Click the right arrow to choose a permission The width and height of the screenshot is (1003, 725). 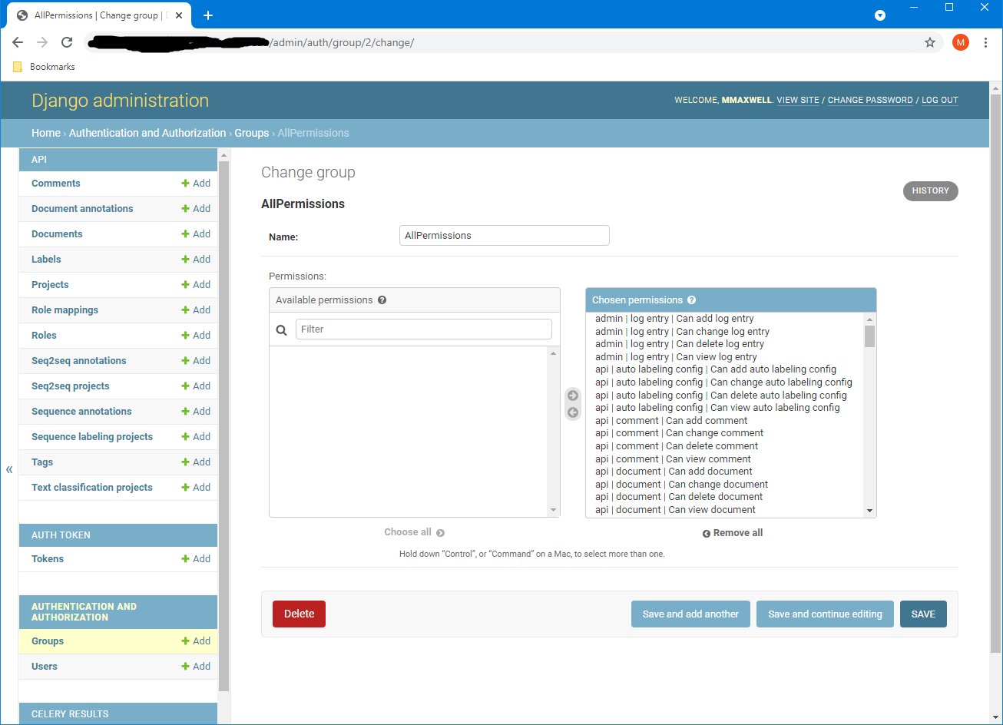point(572,395)
